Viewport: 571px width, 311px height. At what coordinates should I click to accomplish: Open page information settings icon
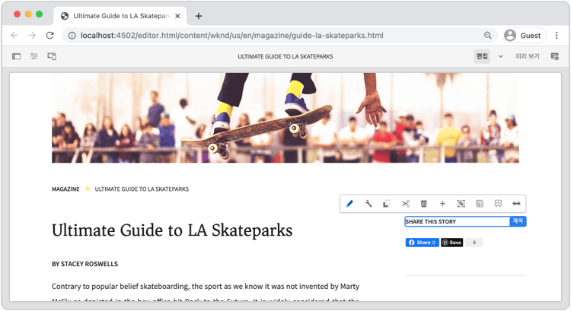(x=33, y=56)
